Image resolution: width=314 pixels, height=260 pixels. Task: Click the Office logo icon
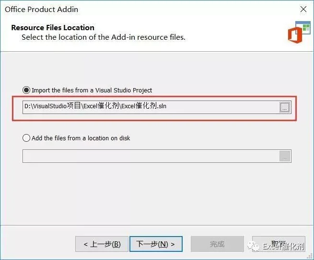[299, 32]
